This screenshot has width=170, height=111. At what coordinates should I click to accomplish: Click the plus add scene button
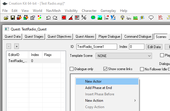coord(17,46)
